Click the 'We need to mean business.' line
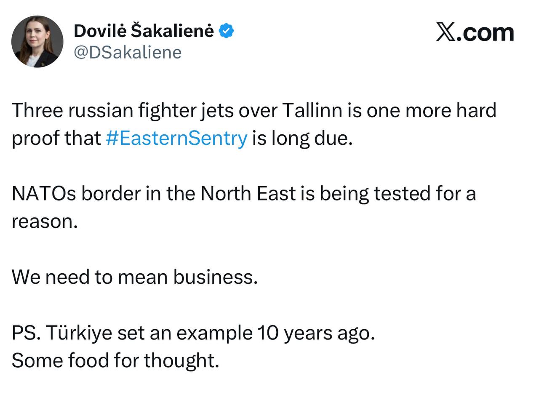 point(134,277)
